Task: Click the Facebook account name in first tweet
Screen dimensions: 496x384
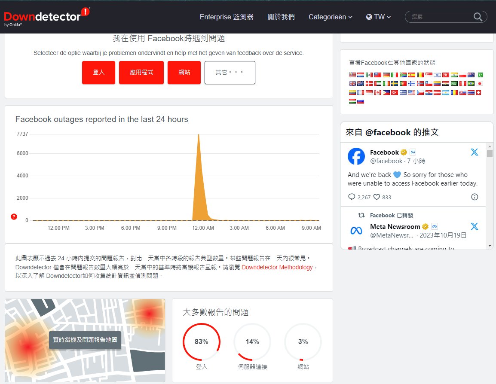Action: (384, 152)
